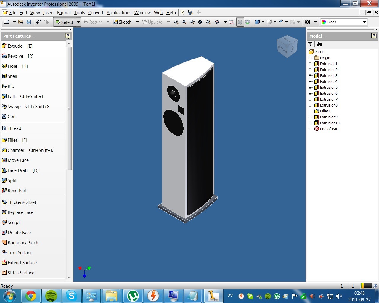The image size is (379, 303).
Task: Use the Bend Part tool
Action: point(14,191)
